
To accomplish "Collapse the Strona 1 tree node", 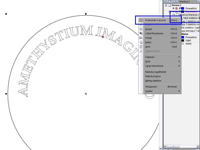I will (166, 5).
